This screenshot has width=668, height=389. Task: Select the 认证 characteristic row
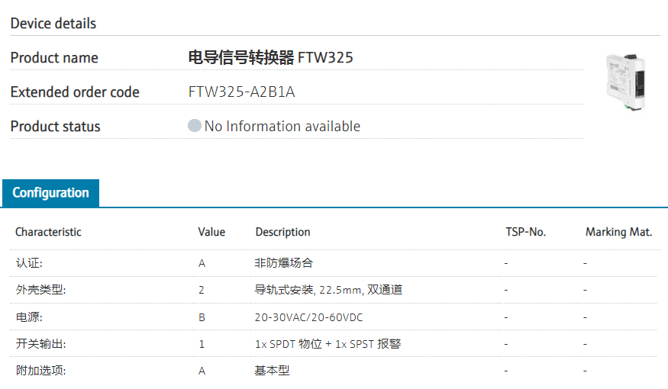(x=29, y=263)
